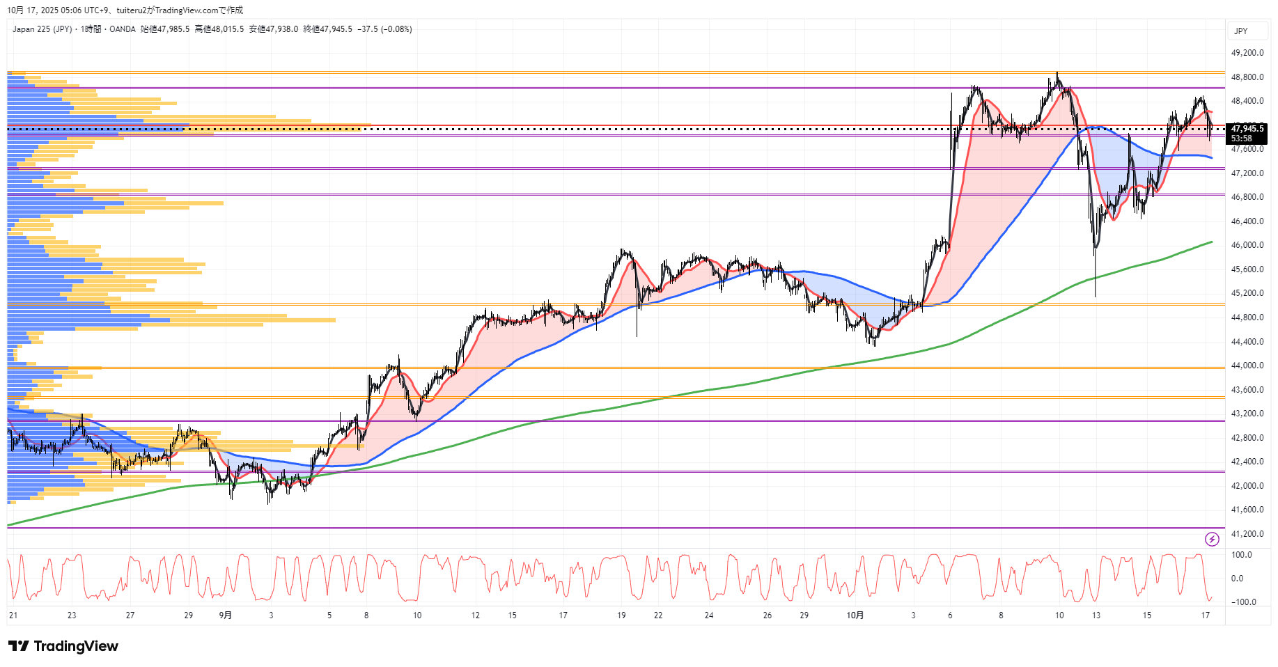Click date 17 on the time axis
The height and width of the screenshot is (667, 1278).
click(1206, 615)
